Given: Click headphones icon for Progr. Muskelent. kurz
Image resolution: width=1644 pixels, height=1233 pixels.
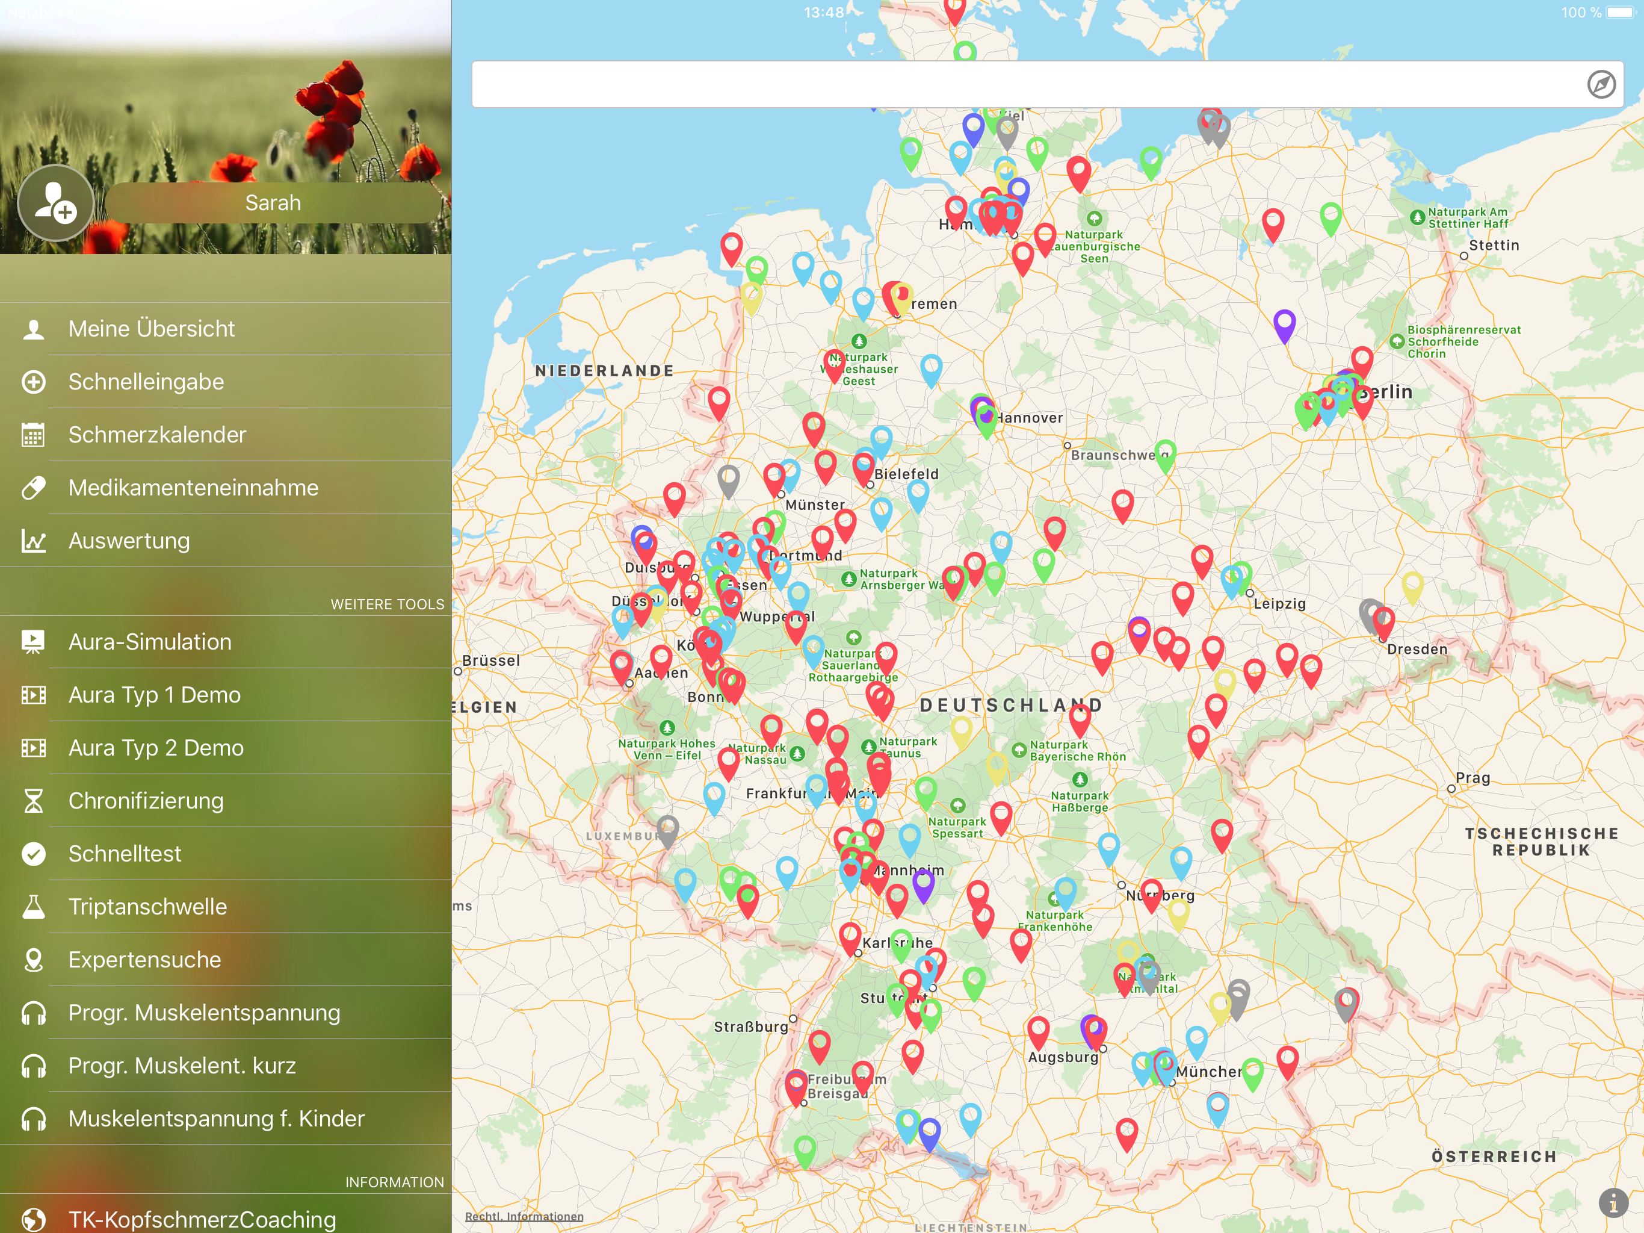Looking at the screenshot, I should [x=34, y=1066].
